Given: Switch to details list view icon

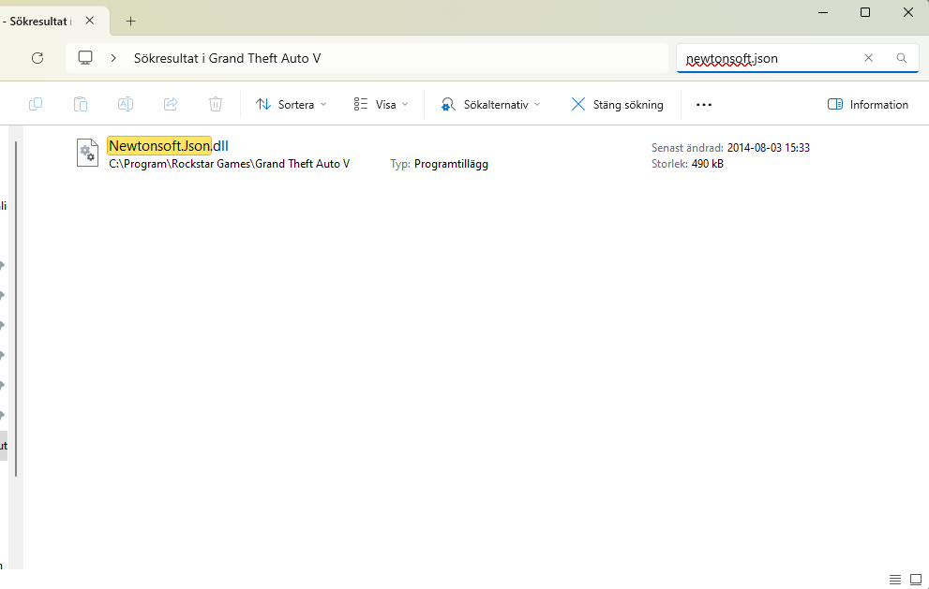Looking at the screenshot, I should tap(895, 580).
